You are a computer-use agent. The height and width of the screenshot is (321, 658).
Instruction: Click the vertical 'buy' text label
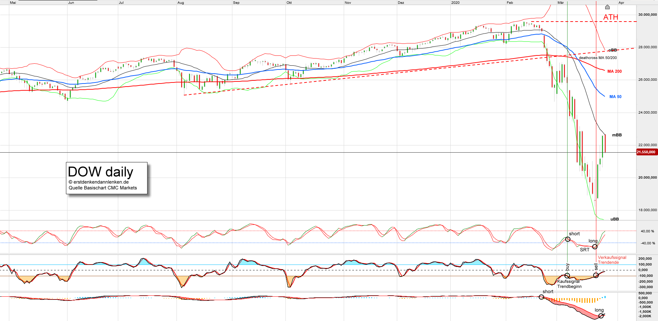pyautogui.click(x=567, y=267)
